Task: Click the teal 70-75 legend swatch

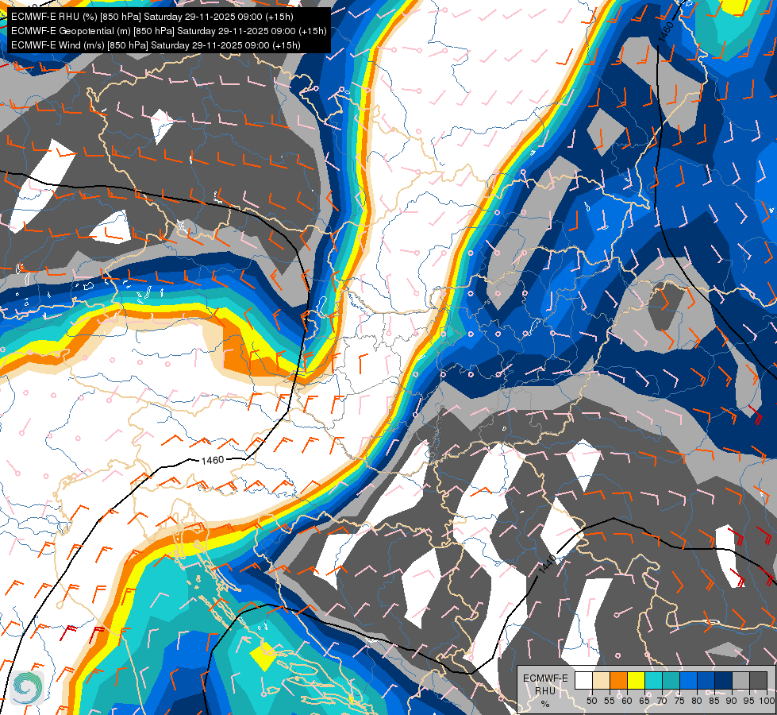Action: click(x=671, y=680)
